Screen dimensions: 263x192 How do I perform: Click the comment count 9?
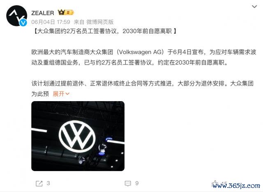(x=137, y=183)
